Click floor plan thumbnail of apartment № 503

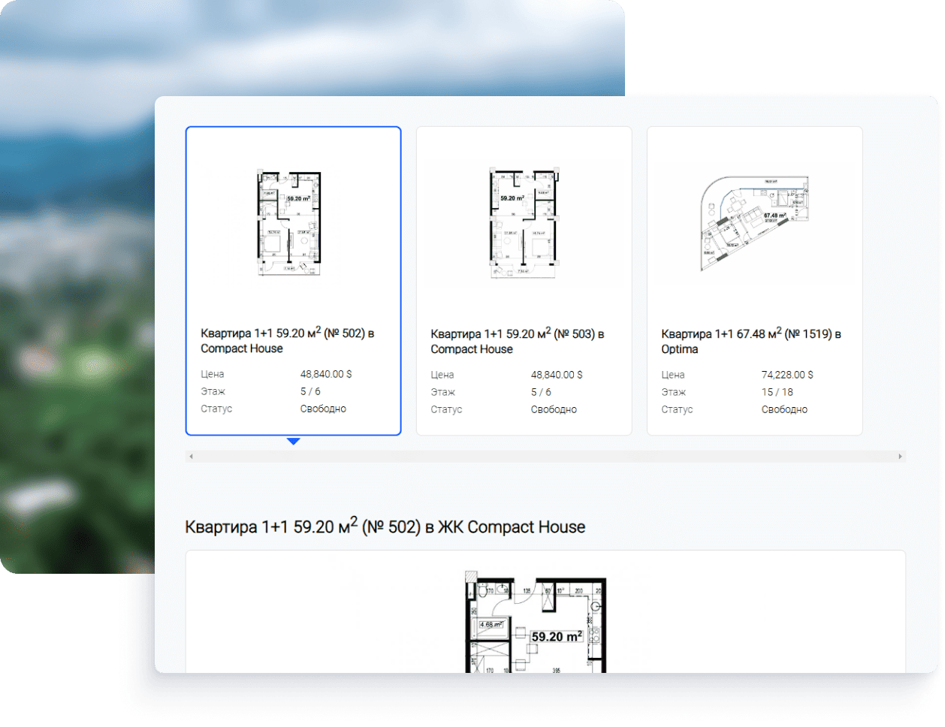point(524,224)
